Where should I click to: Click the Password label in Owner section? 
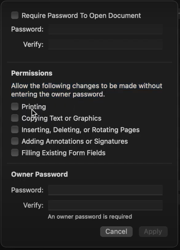click(x=27, y=190)
